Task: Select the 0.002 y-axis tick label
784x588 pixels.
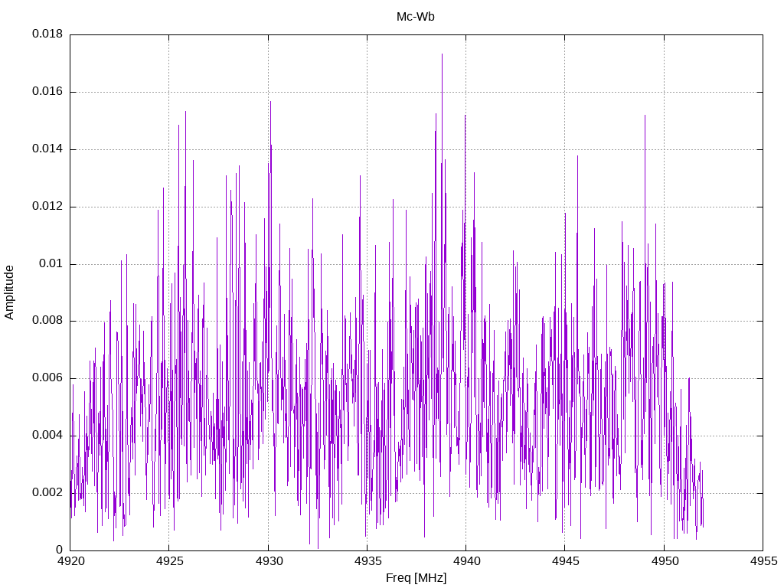Action: pyautogui.click(x=47, y=492)
